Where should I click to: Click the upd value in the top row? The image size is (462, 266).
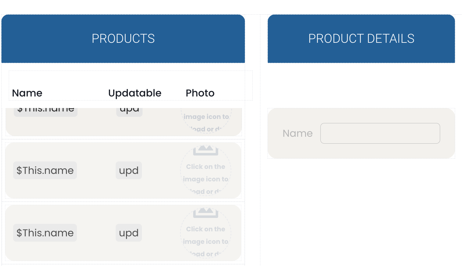point(129,111)
